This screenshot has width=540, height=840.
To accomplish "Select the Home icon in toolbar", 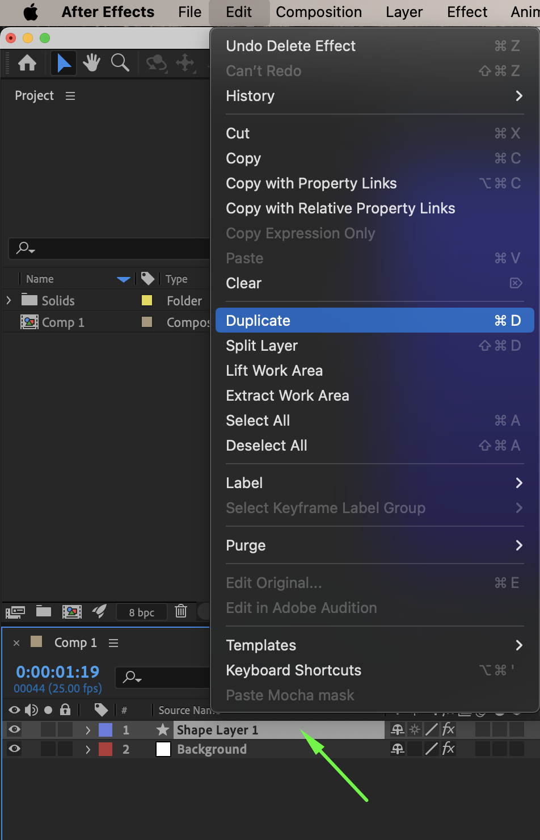I will point(27,63).
